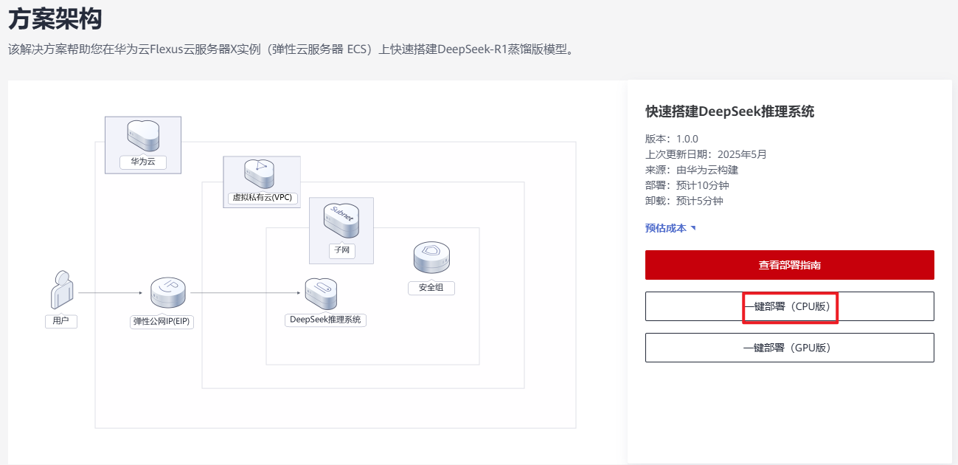
Task: Click the 快速搭建DeepSeek推理系统 title
Action: 729,111
